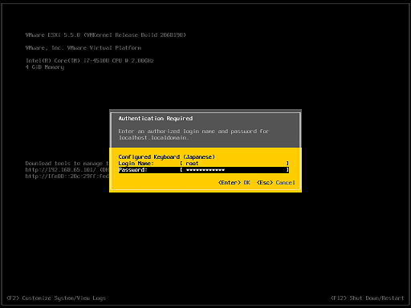Click the Authentication Required dialog title

point(156,119)
